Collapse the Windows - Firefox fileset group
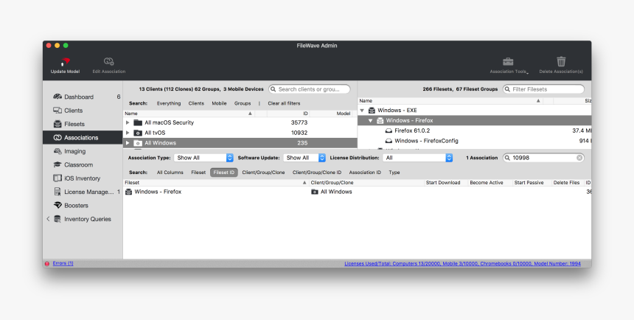 pos(370,121)
